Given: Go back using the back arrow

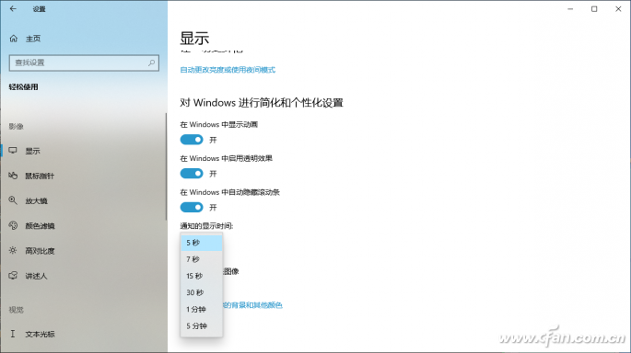Looking at the screenshot, I should (13, 9).
